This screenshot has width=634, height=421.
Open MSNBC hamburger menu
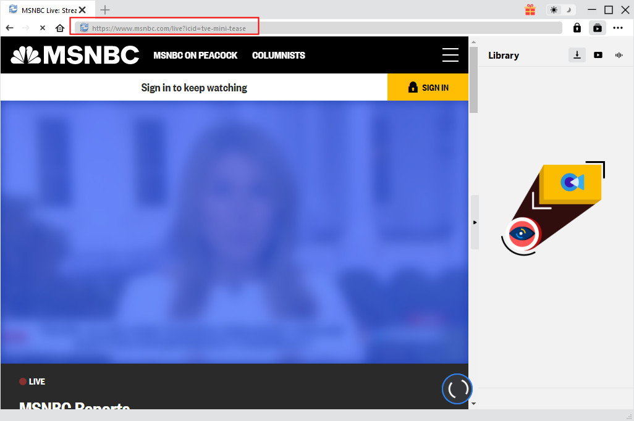click(x=450, y=55)
